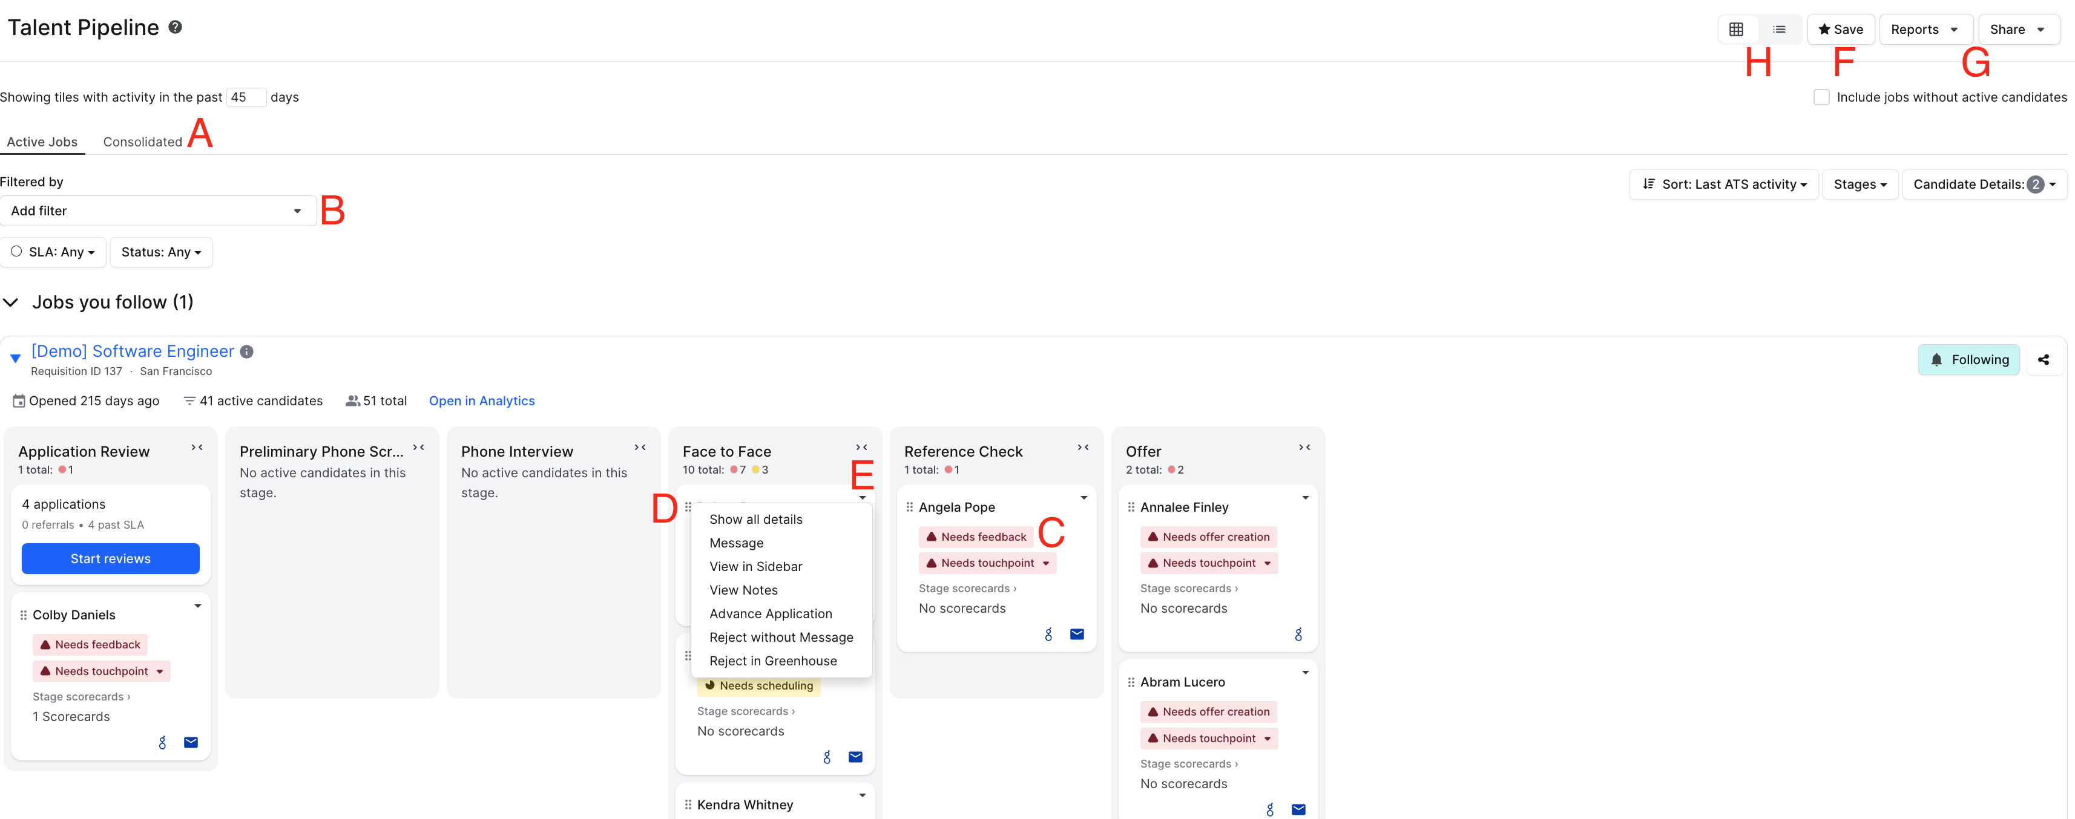Open the Share dropdown menu
The height and width of the screenshot is (819, 2075).
(x=2019, y=30)
